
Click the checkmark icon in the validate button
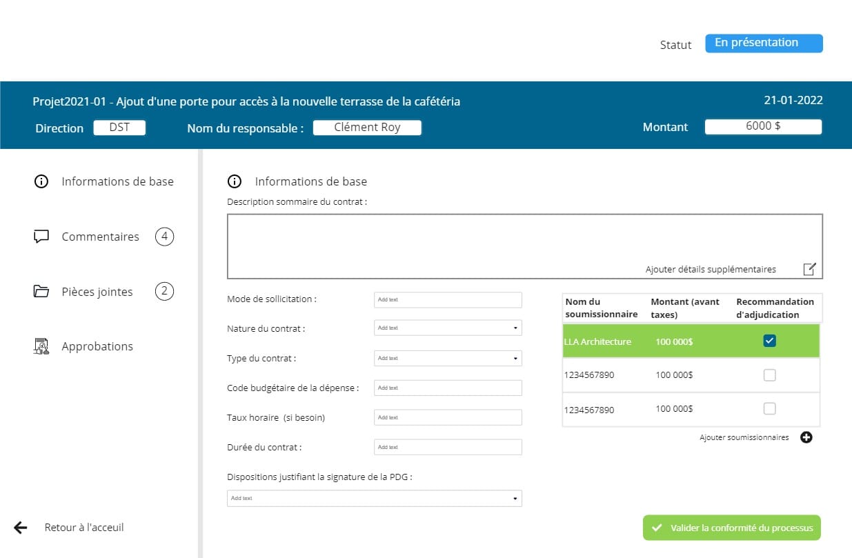coord(657,528)
